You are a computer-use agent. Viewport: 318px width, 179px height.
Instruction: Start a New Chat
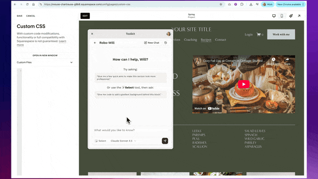pyautogui.click(x=152, y=43)
